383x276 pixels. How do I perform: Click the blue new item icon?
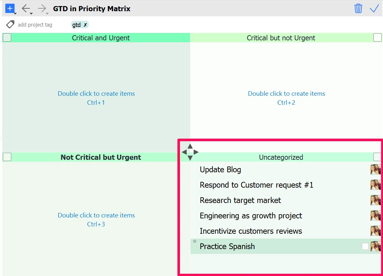point(10,8)
